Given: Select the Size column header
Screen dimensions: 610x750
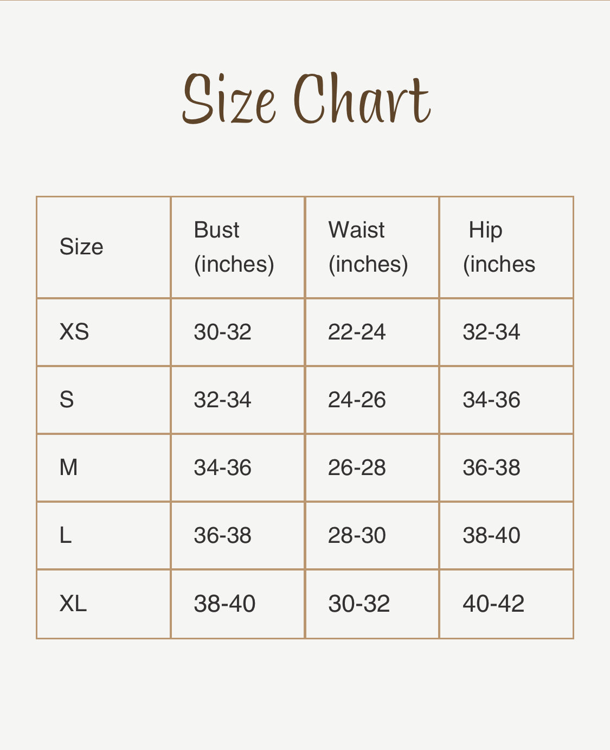Looking at the screenshot, I should click(x=81, y=247).
